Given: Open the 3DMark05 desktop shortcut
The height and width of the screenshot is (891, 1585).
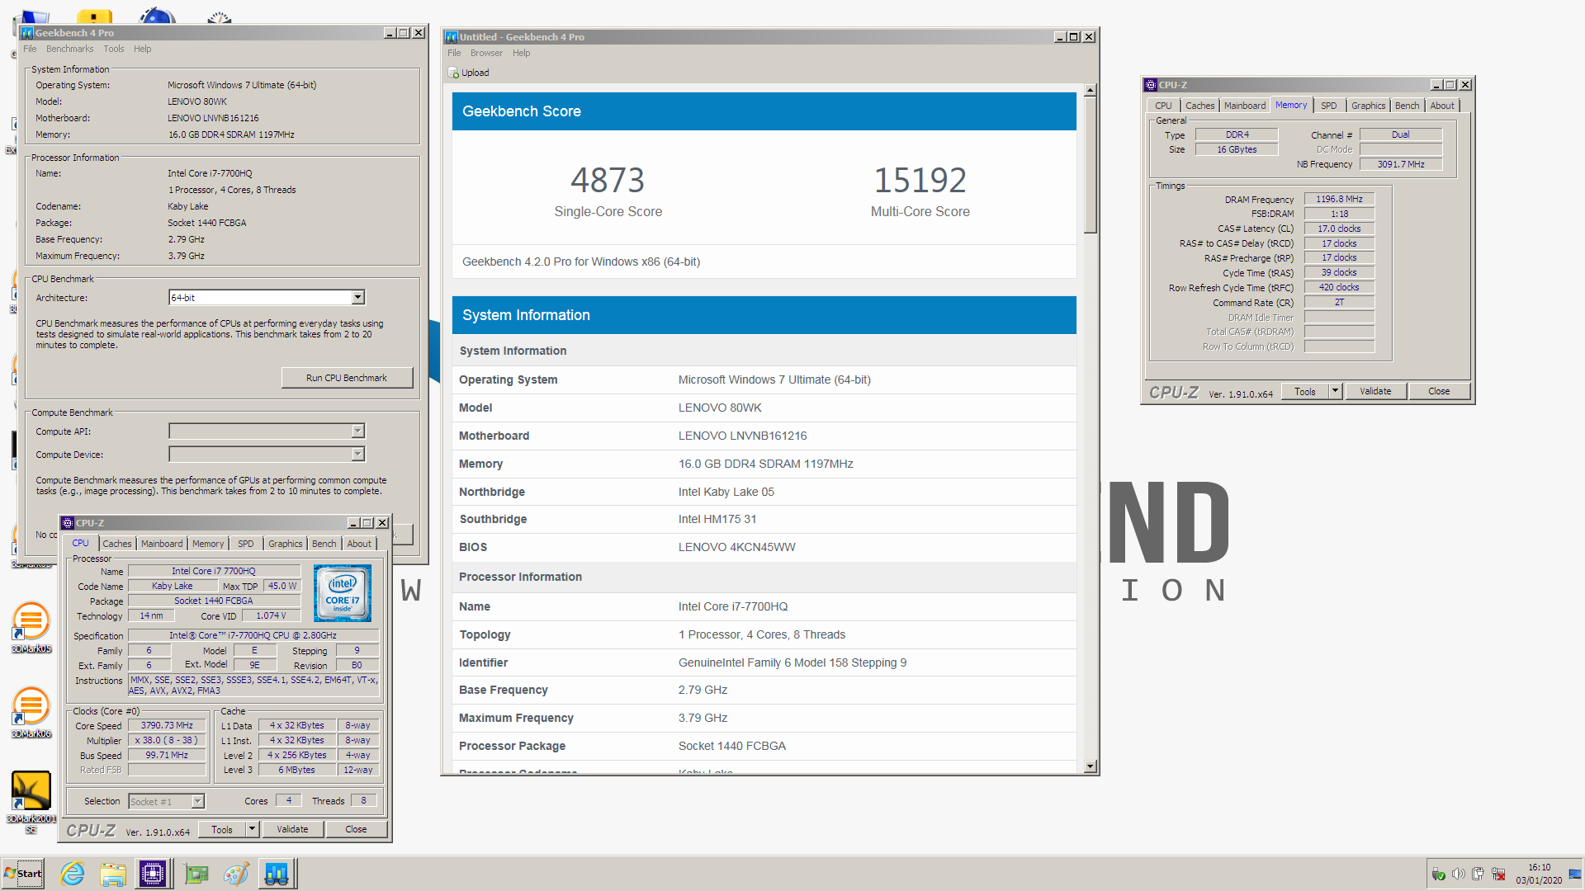Looking at the screenshot, I should point(31,627).
